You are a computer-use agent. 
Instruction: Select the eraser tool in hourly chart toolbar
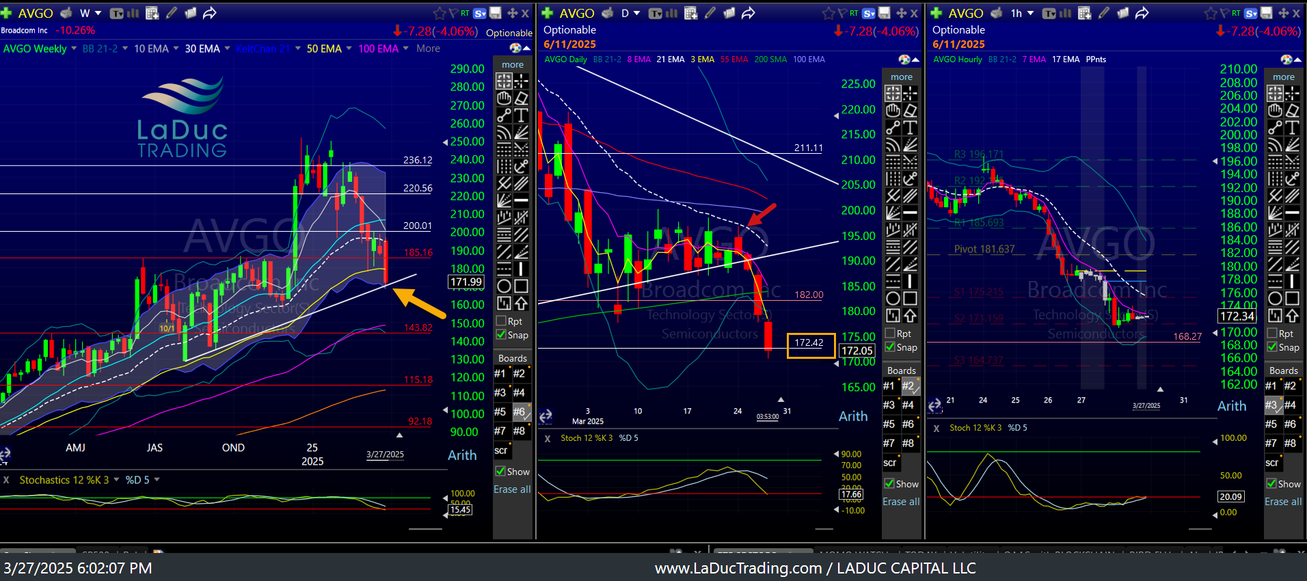pyautogui.click(x=1292, y=110)
